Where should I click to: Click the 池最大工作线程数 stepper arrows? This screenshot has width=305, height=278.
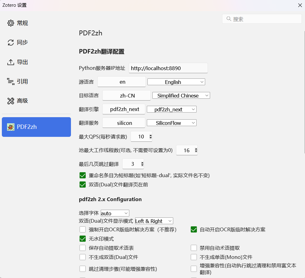point(196,150)
